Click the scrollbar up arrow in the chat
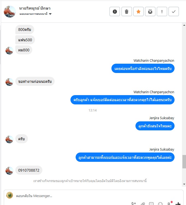Image resolution: width=186 pixels, height=205 pixels. click(x=184, y=25)
